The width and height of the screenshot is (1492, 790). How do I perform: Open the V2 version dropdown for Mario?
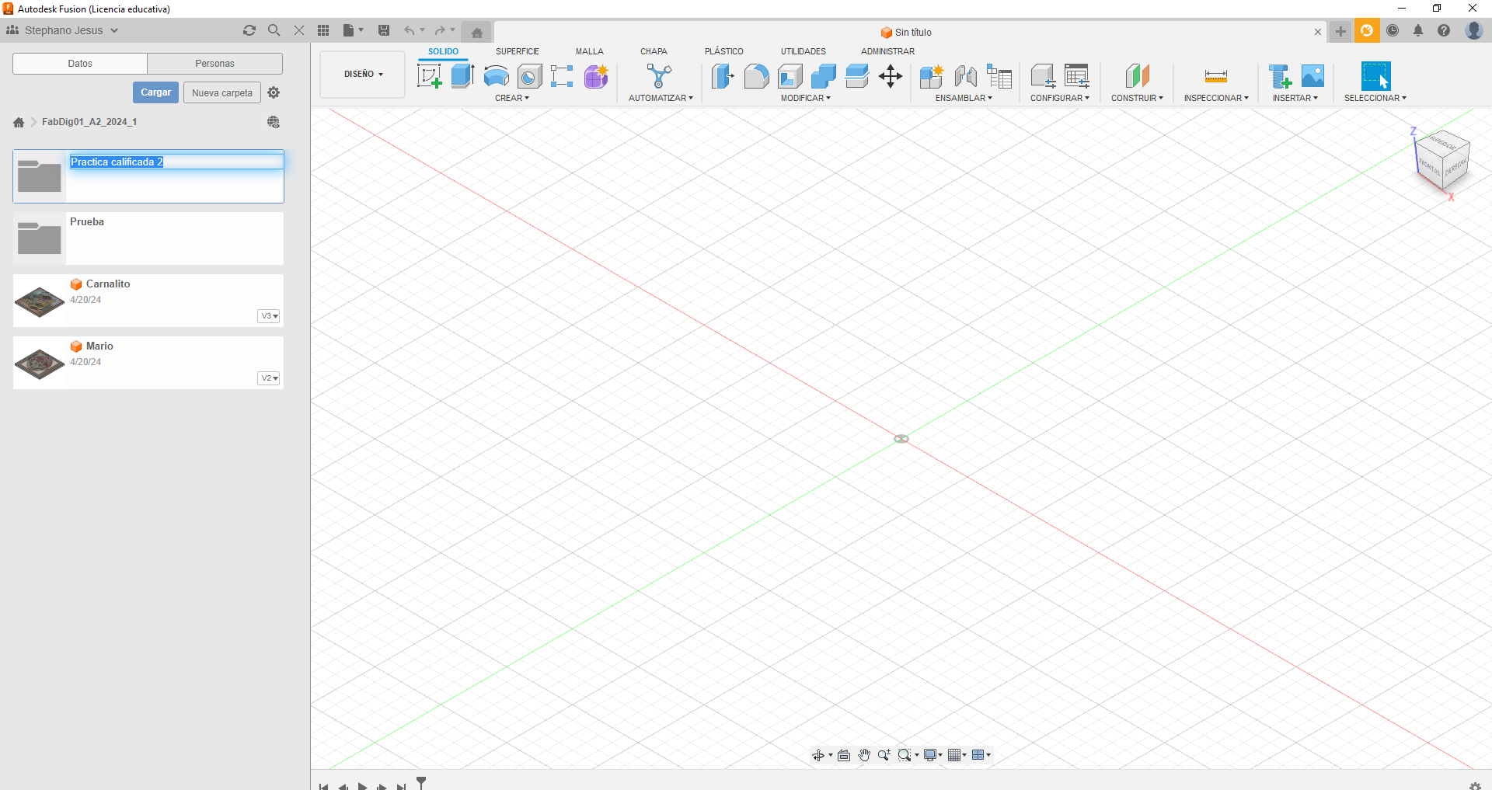[269, 378]
